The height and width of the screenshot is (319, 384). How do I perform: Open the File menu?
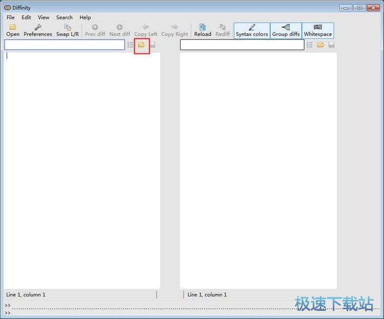[11, 17]
